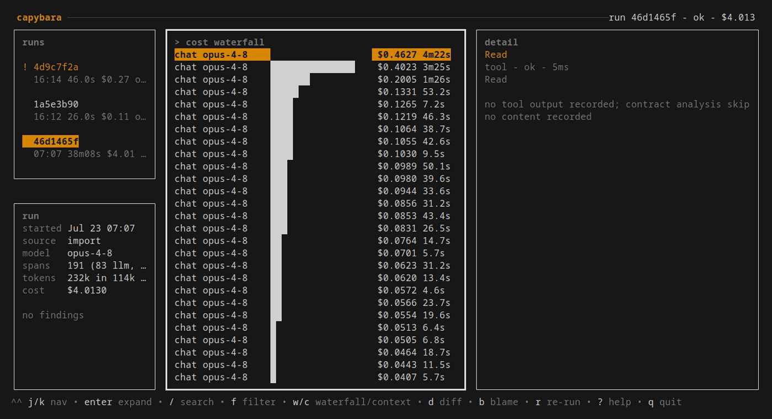Click the 'd diff' footer hint
The width and height of the screenshot is (772, 419).
click(445, 402)
